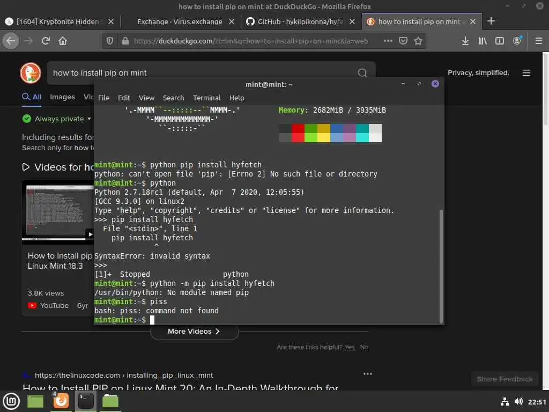
Task: Switch to Firefox in taskbar
Action: 61,401
